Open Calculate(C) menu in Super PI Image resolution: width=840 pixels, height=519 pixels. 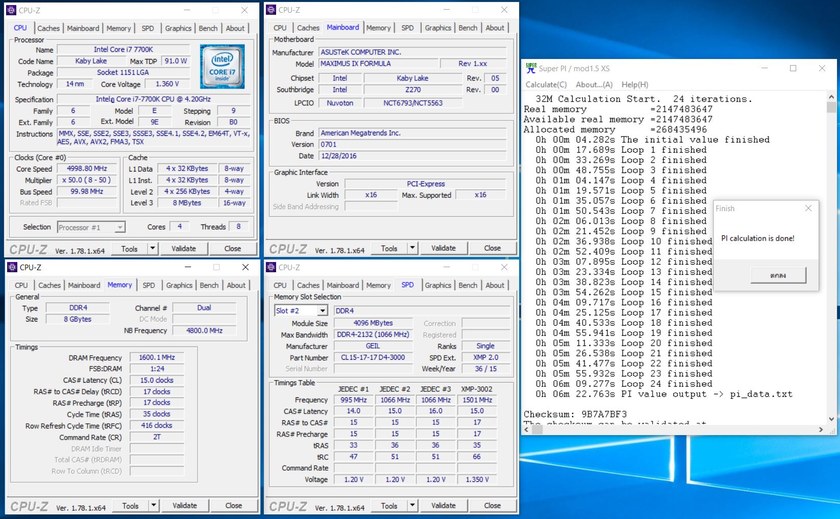coord(546,84)
